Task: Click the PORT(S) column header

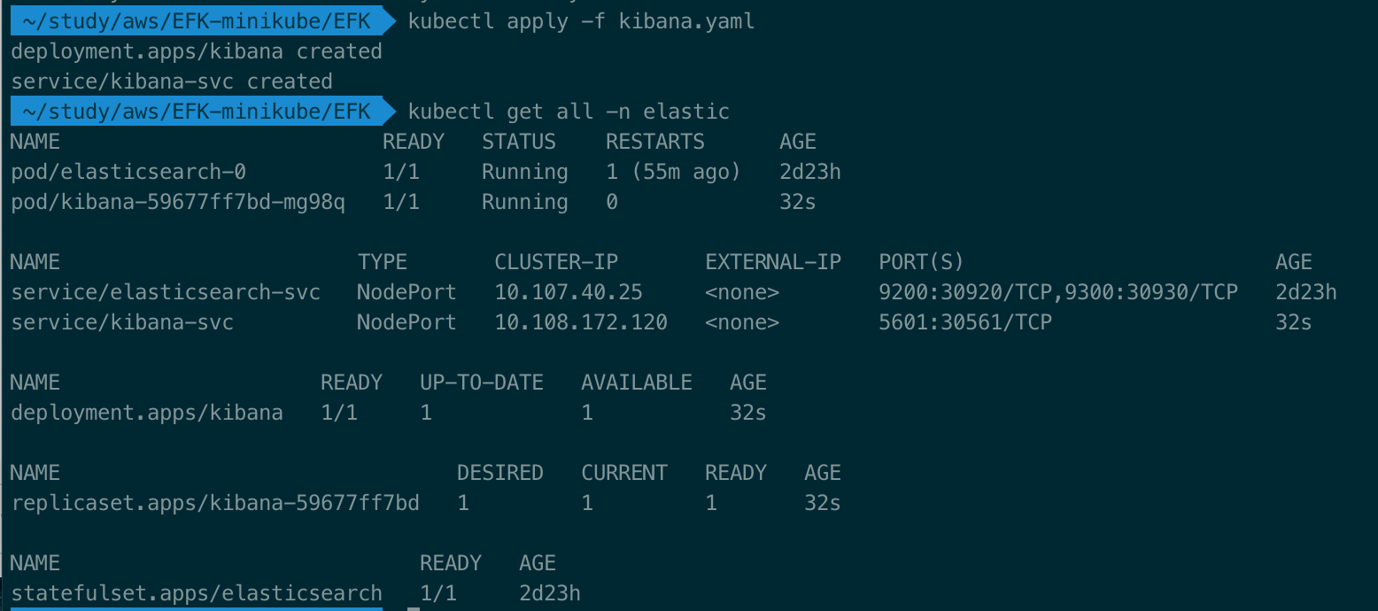Action: (x=921, y=262)
